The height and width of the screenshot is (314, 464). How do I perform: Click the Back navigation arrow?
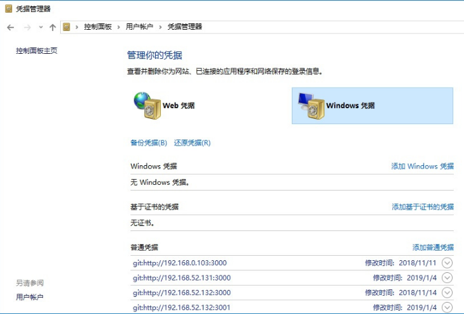click(10, 27)
